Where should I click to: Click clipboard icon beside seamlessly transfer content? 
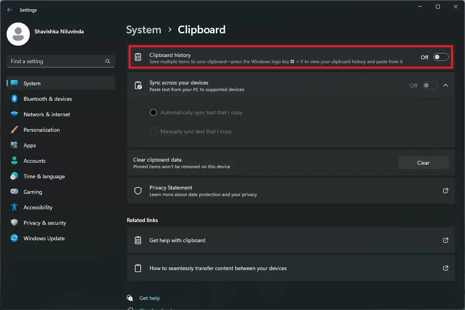[x=138, y=268]
